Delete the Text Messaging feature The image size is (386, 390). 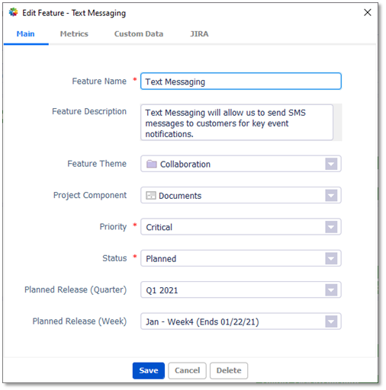pos(229,370)
